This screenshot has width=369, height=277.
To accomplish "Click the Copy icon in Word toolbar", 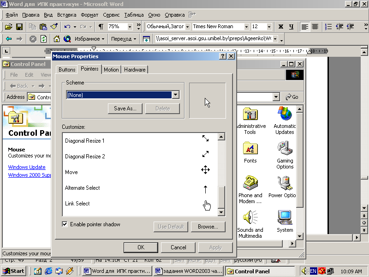I will coord(32,27).
